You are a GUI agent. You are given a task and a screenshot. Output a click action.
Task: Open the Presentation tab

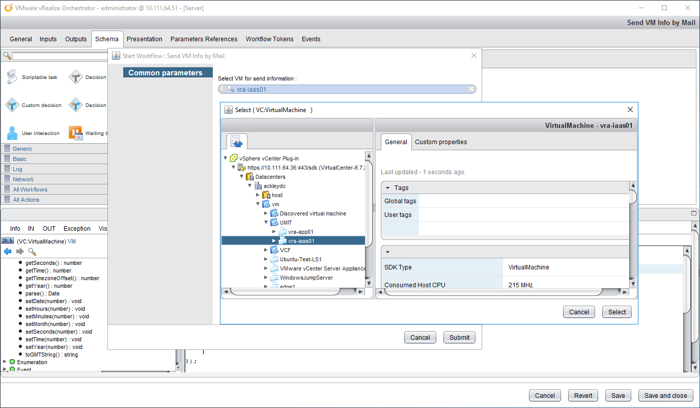pos(144,39)
